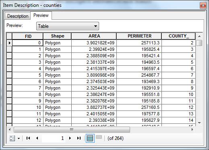Click the Polygon cell in FID 8 row
This screenshot has height=150, width=209.
tap(57, 94)
